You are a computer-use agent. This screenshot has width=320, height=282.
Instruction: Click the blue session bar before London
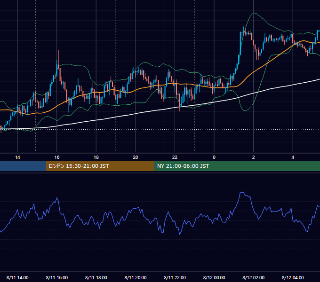[23, 166]
